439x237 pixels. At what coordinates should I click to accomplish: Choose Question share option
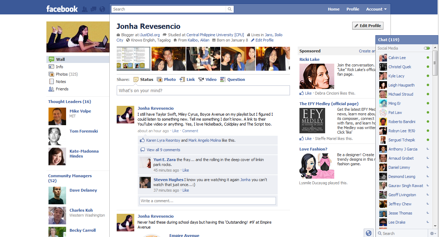(233, 79)
